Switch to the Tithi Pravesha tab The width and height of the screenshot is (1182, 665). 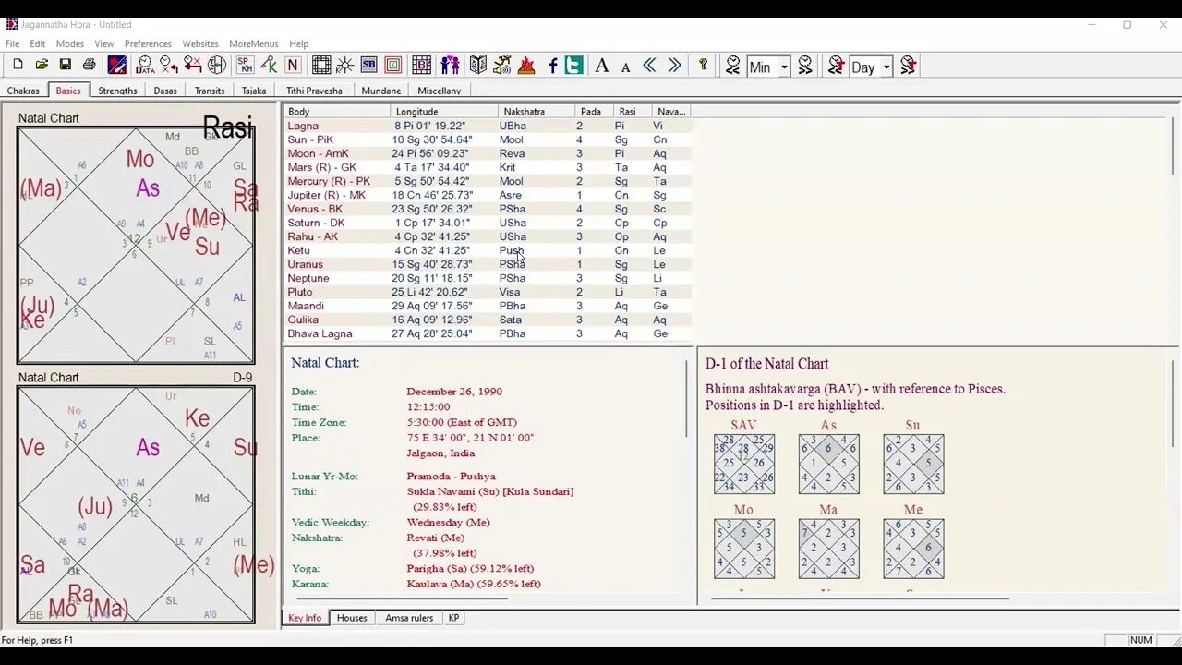(x=314, y=91)
